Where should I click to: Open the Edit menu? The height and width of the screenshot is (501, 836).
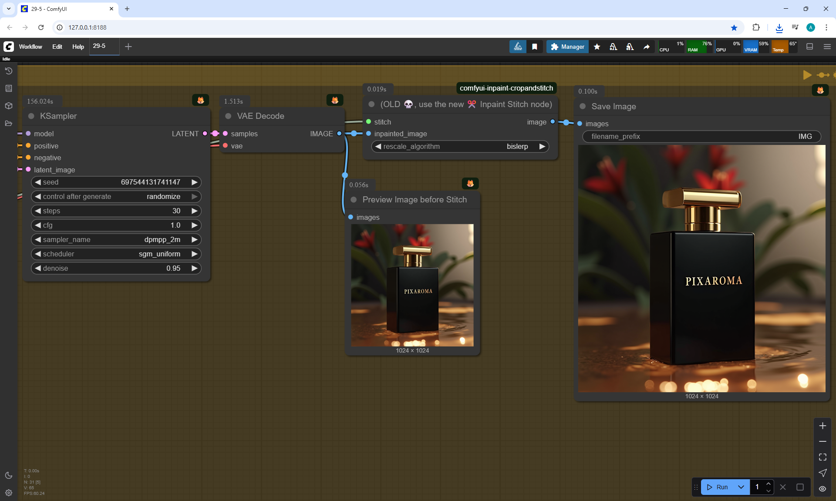tap(57, 47)
